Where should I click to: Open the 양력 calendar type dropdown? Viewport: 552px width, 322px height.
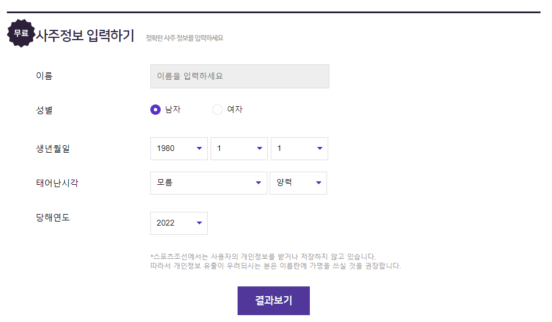[298, 183]
